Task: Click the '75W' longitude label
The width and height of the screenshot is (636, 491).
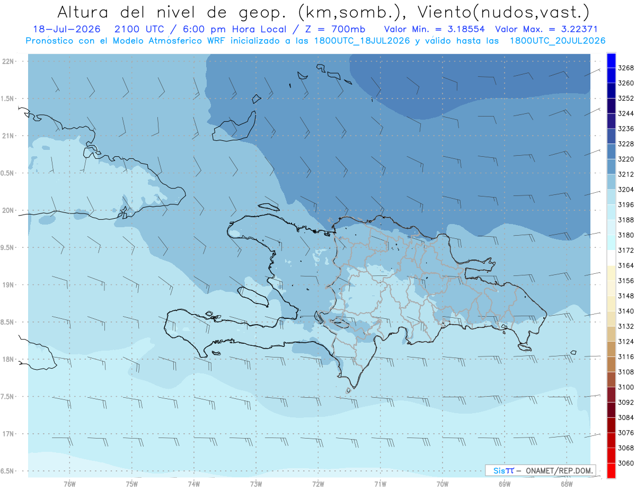Action: [x=132, y=484]
